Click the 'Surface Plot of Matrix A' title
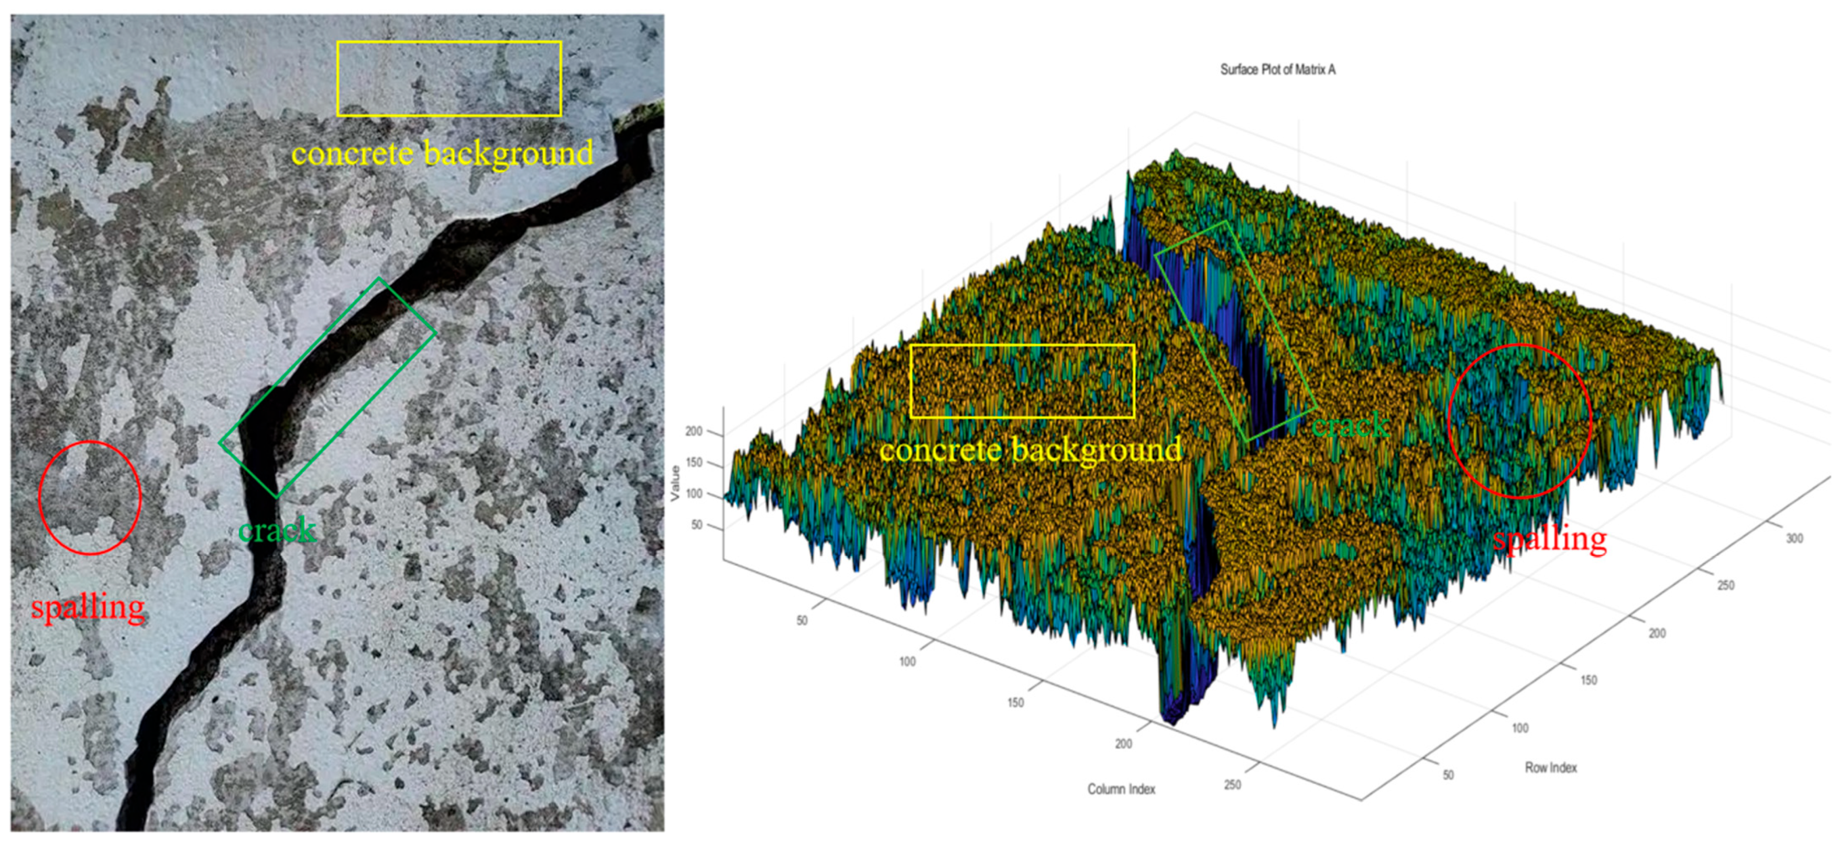 click(x=1277, y=69)
